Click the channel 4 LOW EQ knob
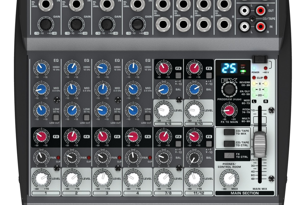 [133, 110]
